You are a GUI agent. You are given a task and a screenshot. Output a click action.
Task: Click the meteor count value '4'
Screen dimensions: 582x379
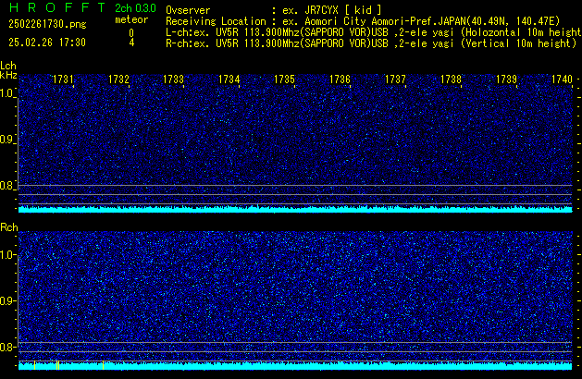point(131,43)
